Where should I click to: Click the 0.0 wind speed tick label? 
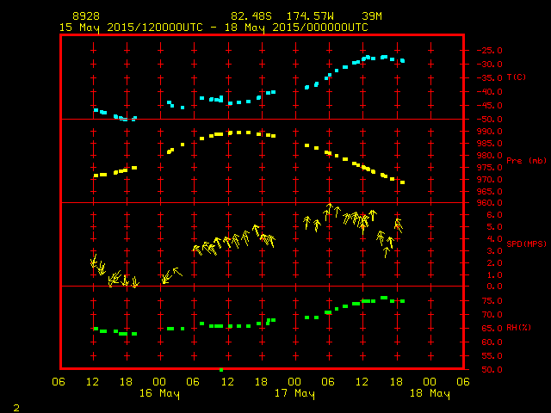(x=494, y=287)
